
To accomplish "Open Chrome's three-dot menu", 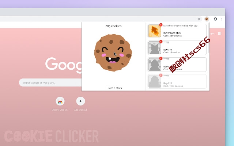I will click(221, 19).
